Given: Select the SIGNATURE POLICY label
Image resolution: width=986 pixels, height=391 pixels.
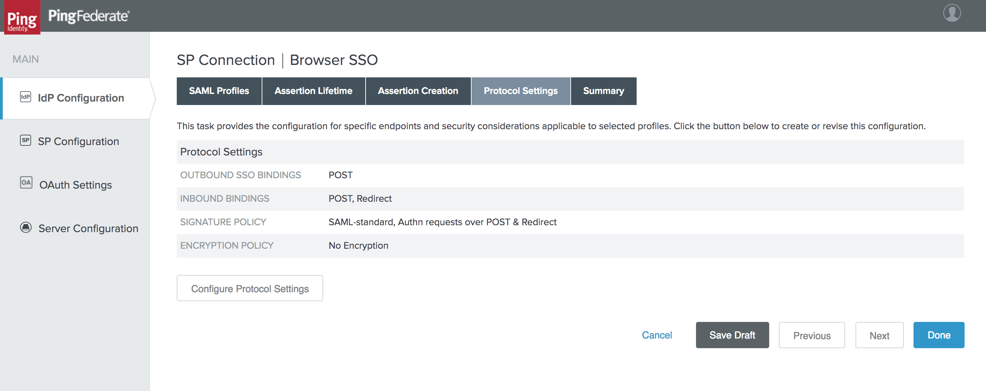Looking at the screenshot, I should click(x=223, y=222).
